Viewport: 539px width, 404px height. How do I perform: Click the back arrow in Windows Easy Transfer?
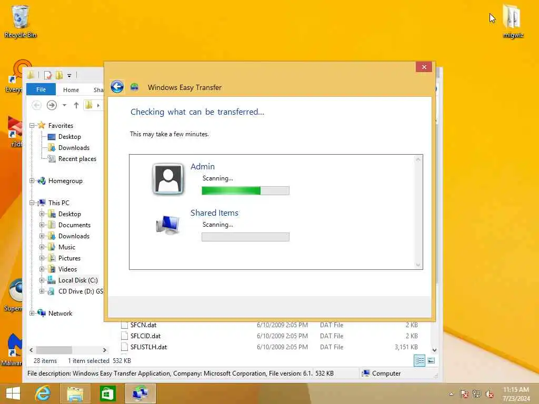pos(117,87)
